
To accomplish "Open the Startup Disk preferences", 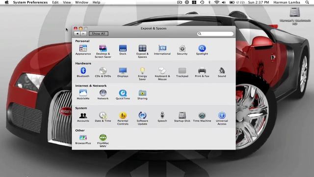I will (182, 117).
